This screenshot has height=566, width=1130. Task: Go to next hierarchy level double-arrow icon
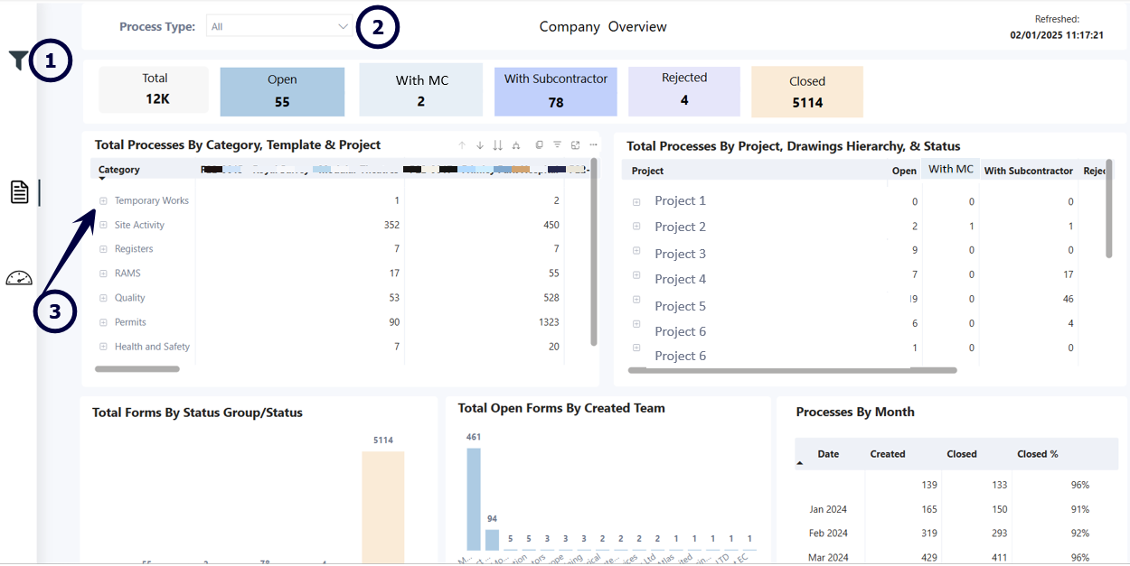(497, 145)
